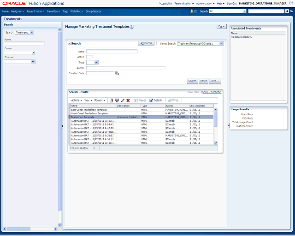
Task: Click the help icon beside the page title
Action: (x=132, y=27)
